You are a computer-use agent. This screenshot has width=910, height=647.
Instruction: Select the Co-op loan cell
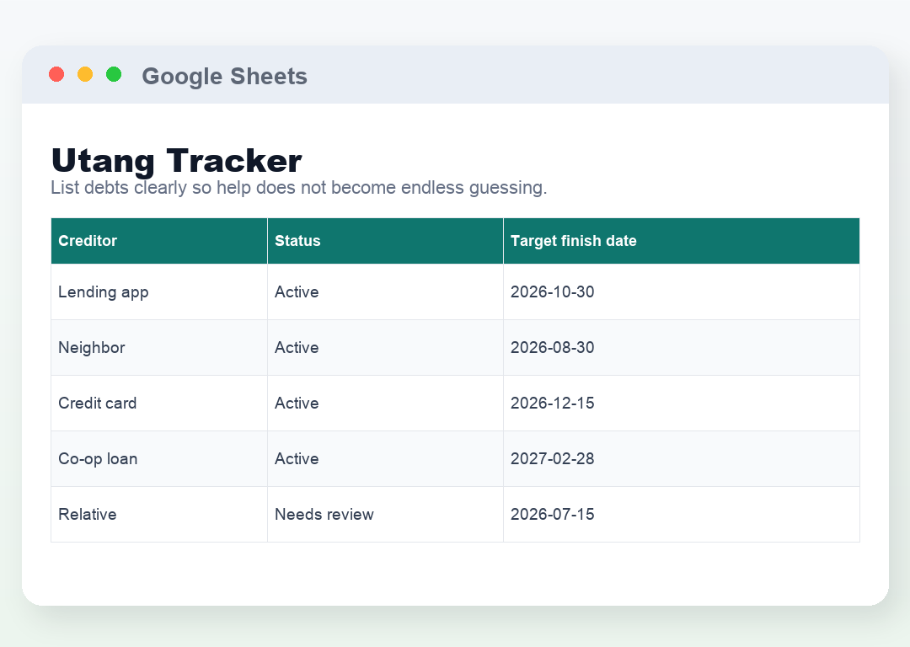159,459
